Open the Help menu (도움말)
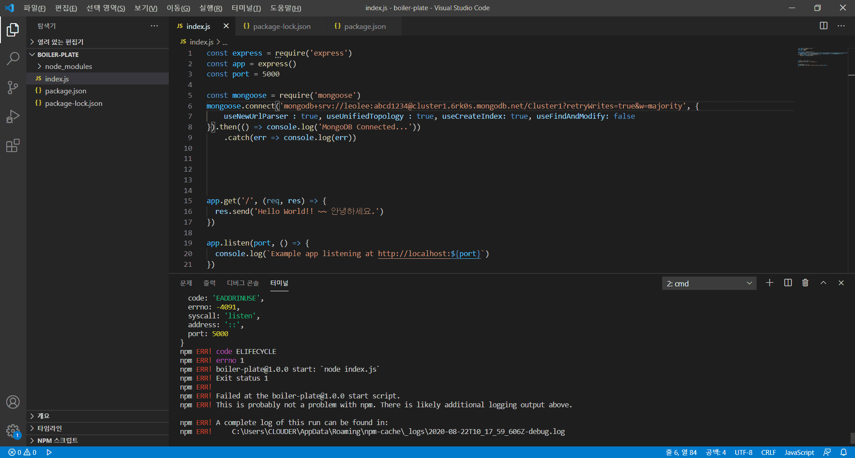This screenshot has height=458, width=855. point(285,8)
